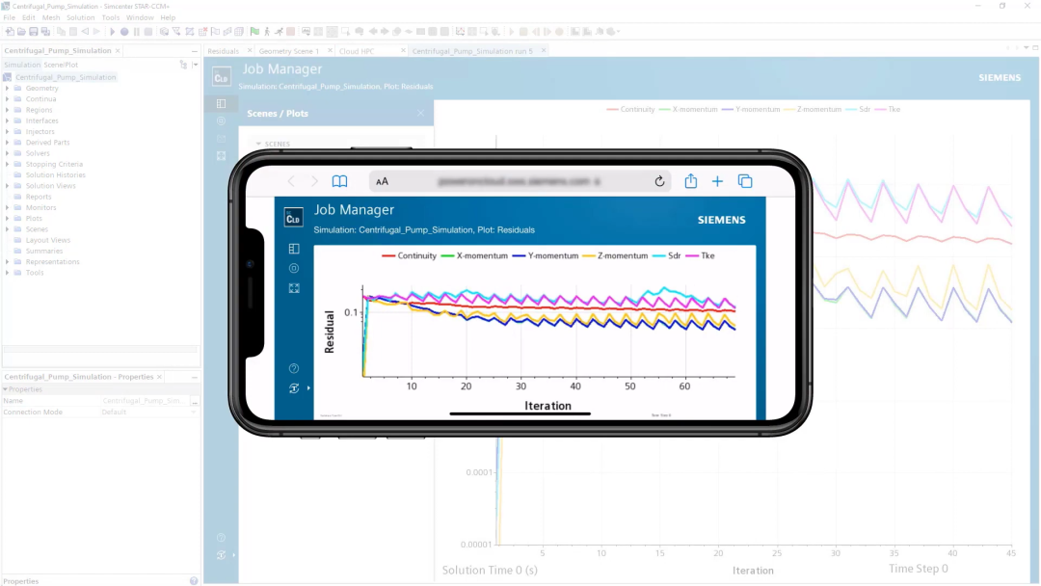
Task: Click the help question-mark icon in phone sidebar
Action: click(294, 368)
